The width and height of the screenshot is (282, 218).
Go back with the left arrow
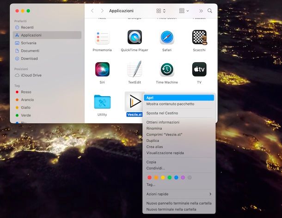[x=92, y=11]
